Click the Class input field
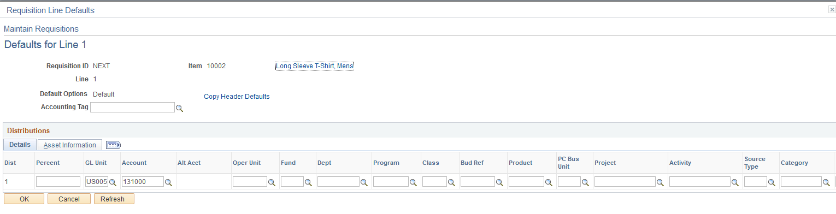Image resolution: width=836 pixels, height=214 pixels. 434,182
